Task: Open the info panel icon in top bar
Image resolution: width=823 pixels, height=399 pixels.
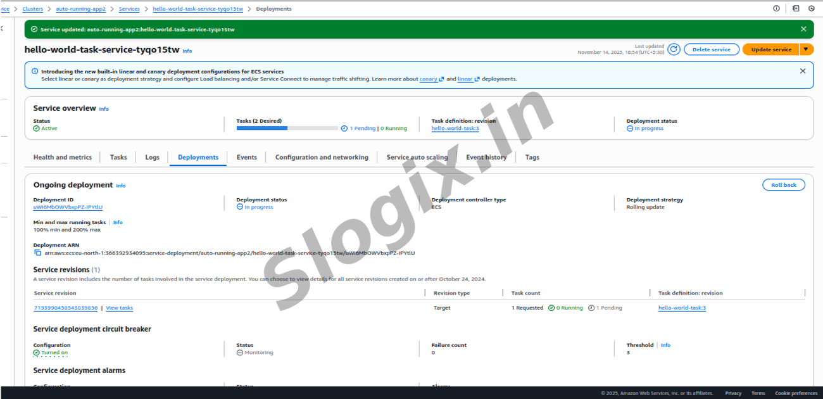Action: [776, 9]
